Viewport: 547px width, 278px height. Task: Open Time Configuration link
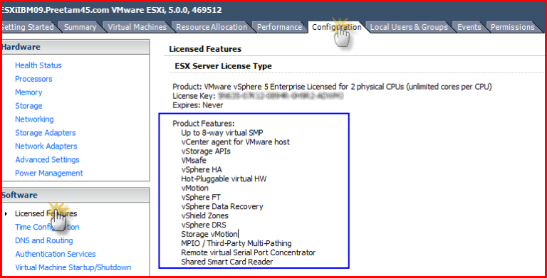47,227
